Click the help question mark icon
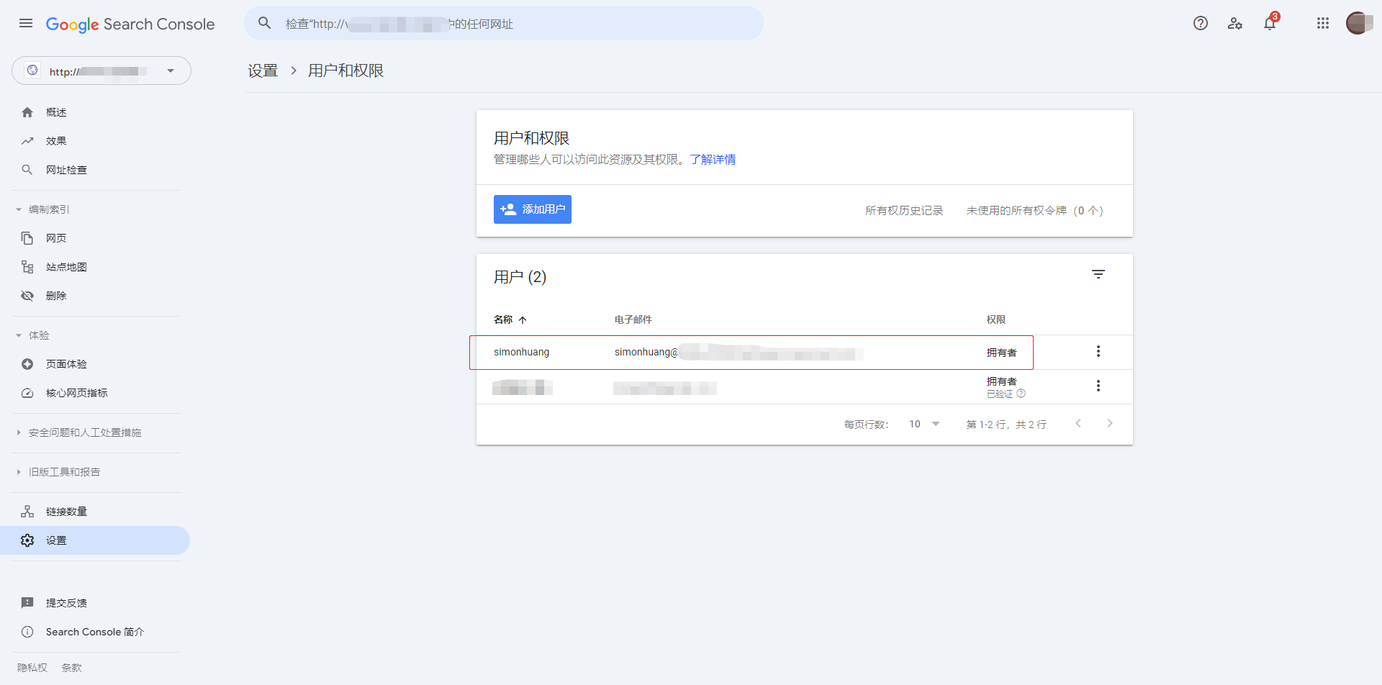 (1200, 23)
